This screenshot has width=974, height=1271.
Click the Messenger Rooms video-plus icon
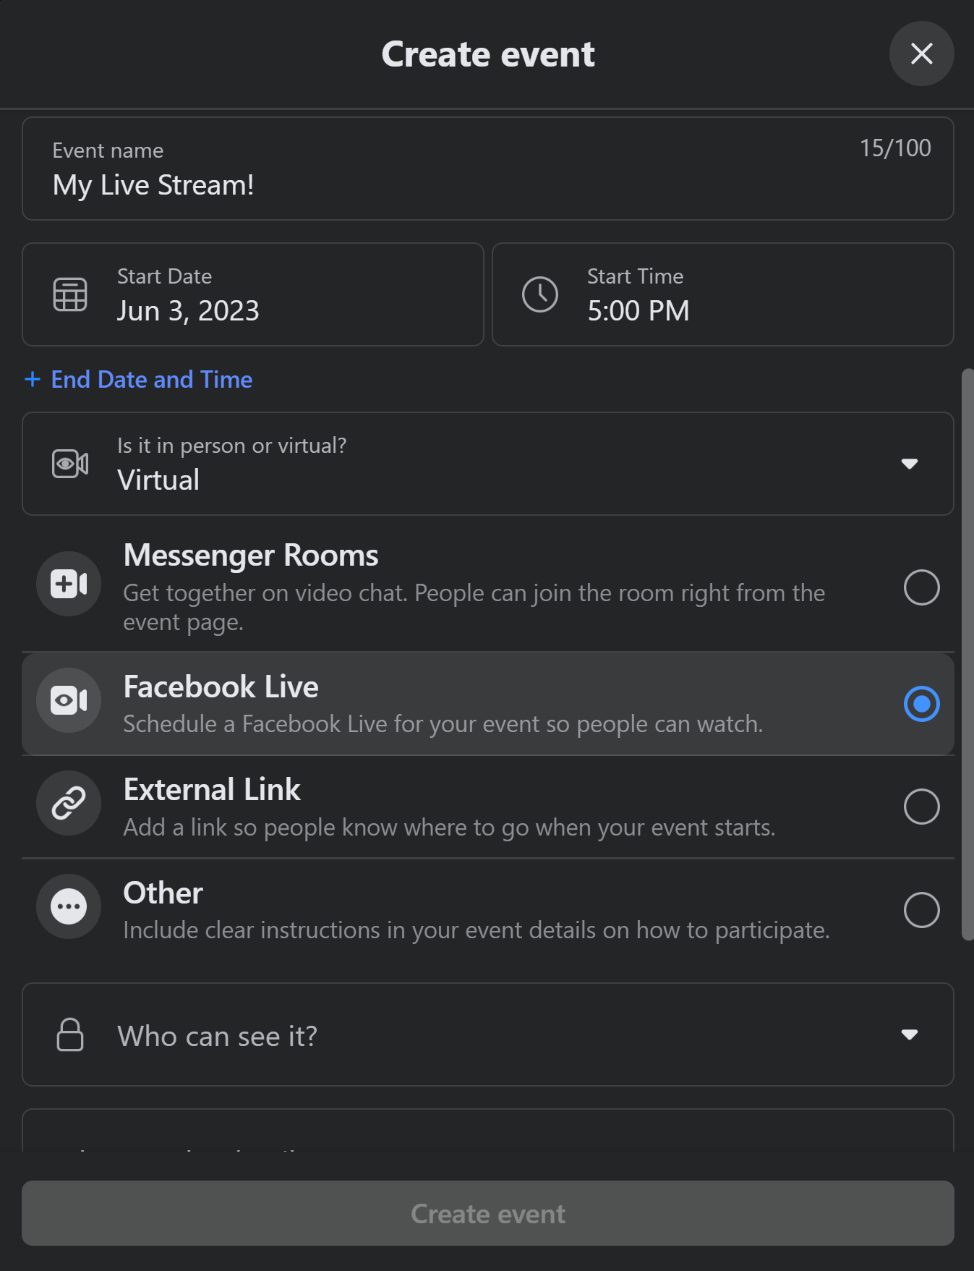(69, 584)
